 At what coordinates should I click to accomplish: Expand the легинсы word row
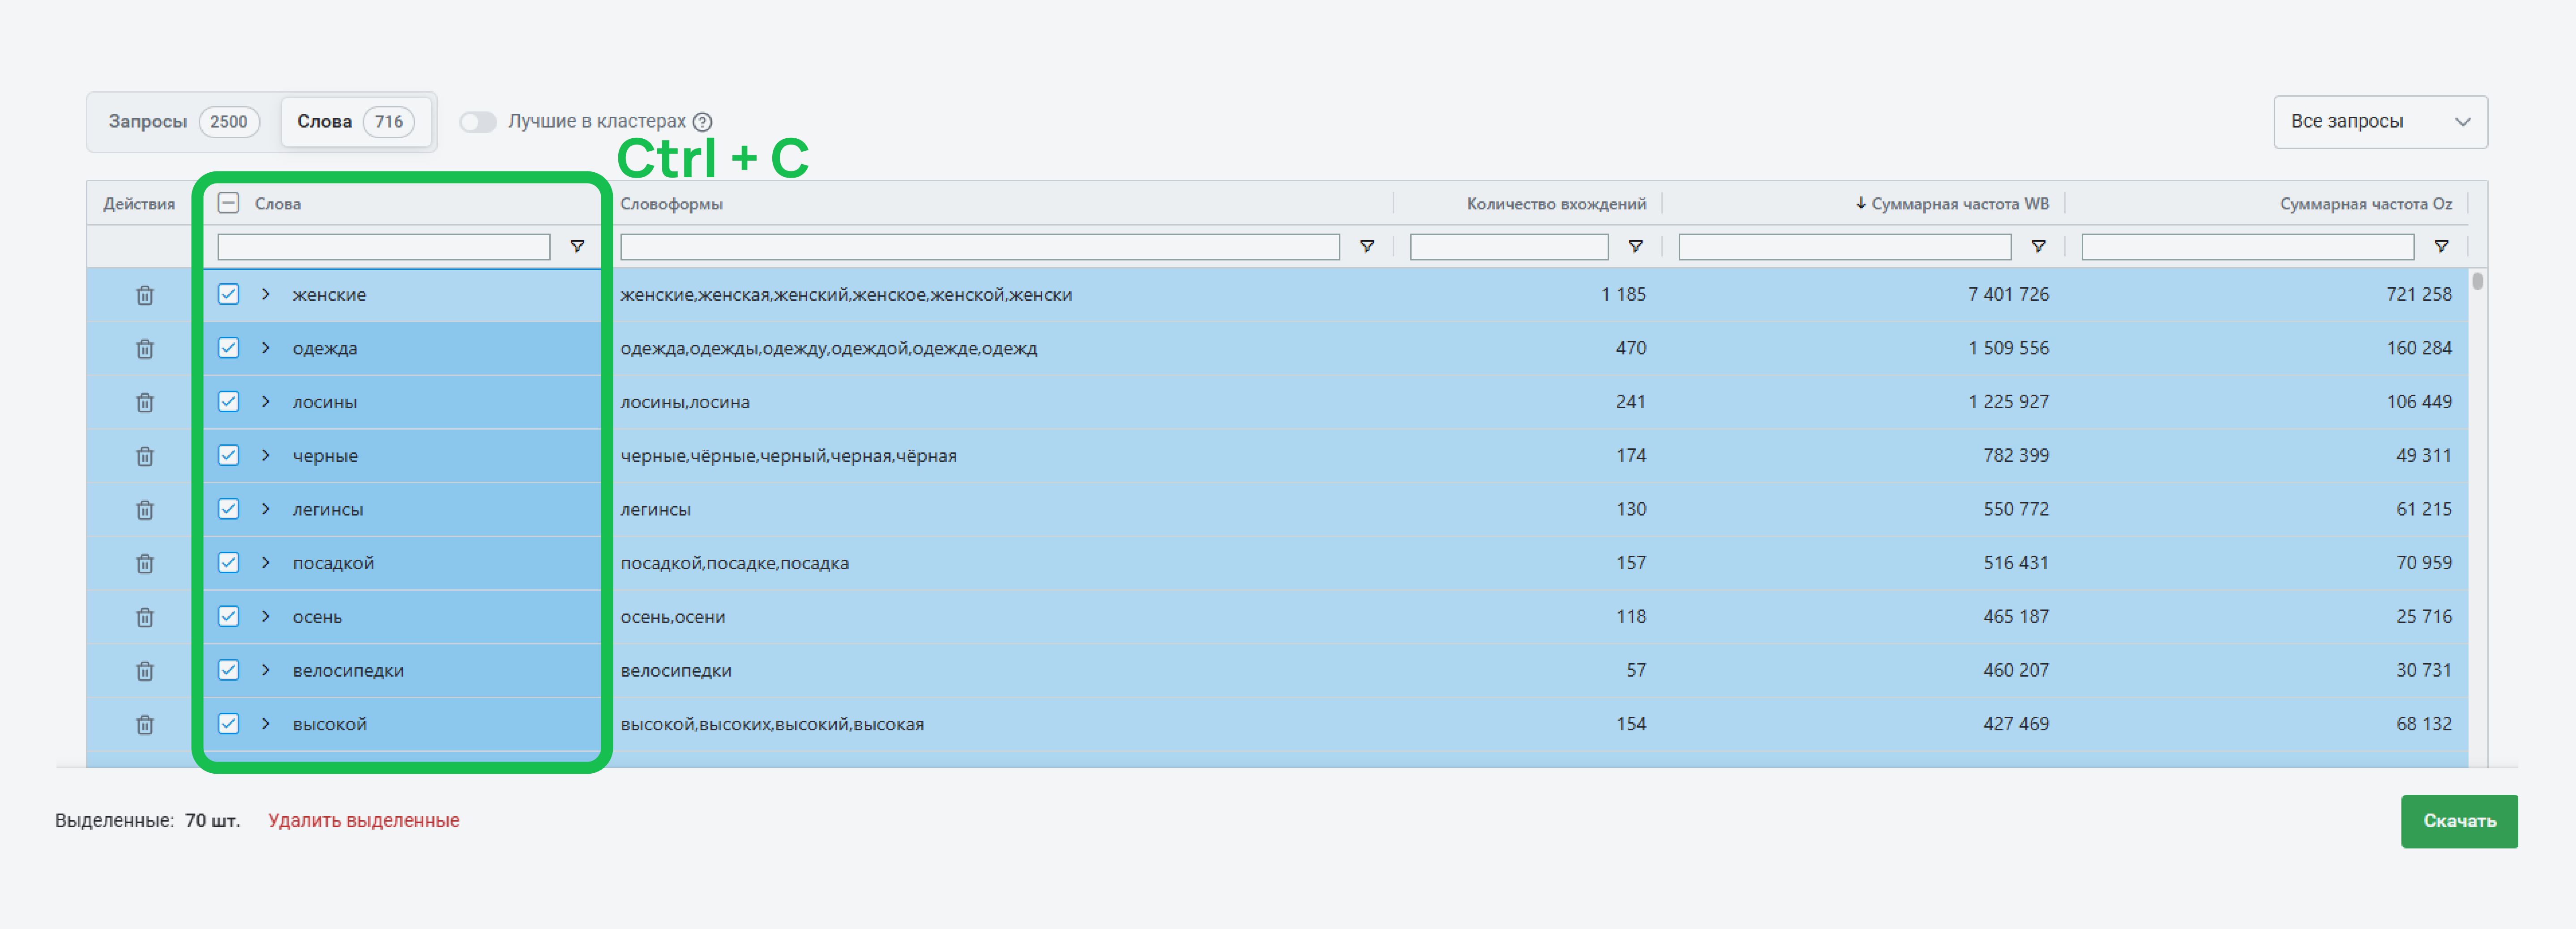coord(266,509)
